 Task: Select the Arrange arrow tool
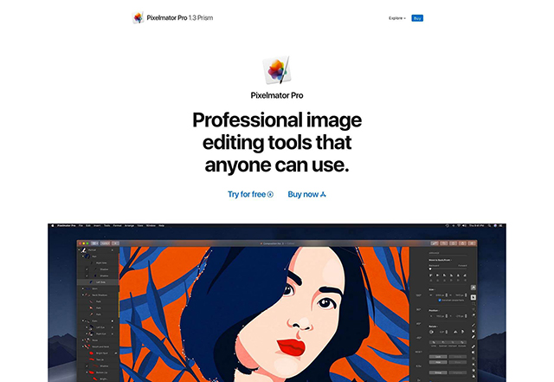(473, 297)
